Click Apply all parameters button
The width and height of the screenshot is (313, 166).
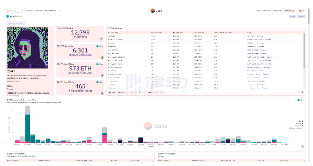click(15, 23)
